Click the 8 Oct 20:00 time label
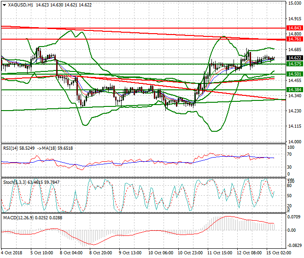 pyautogui.click(x=101, y=253)
